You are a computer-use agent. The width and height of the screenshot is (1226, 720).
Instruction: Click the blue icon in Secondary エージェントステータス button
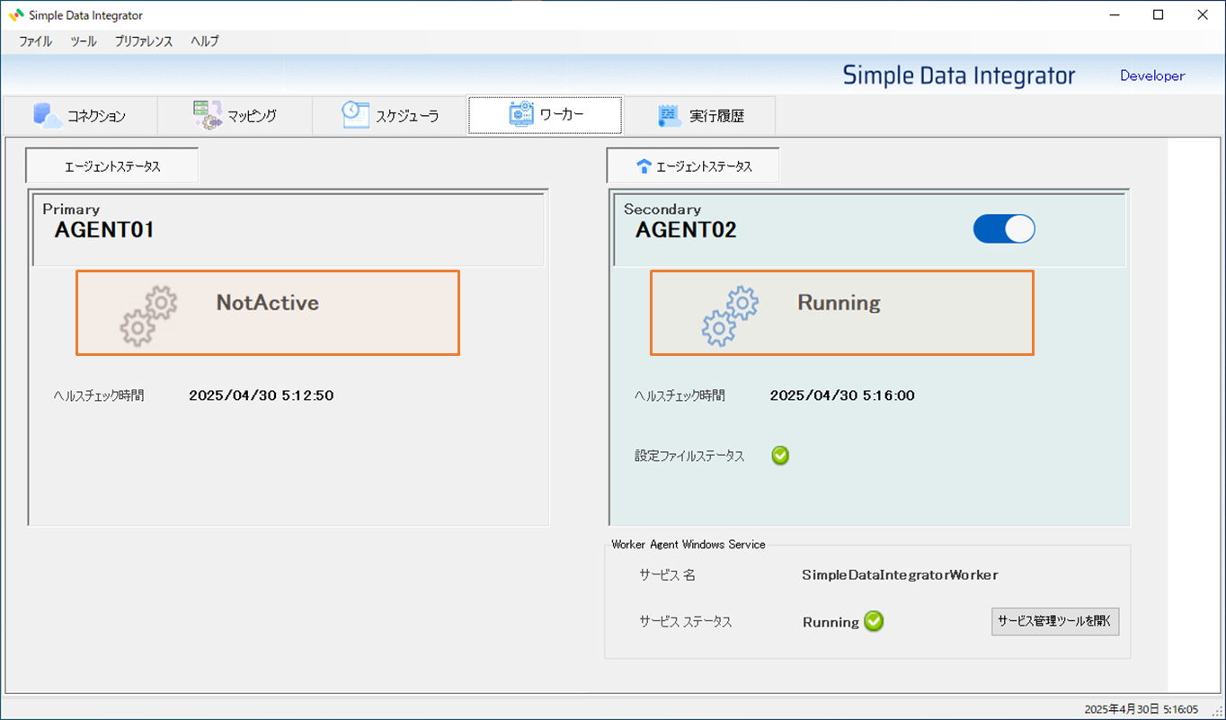(643, 166)
